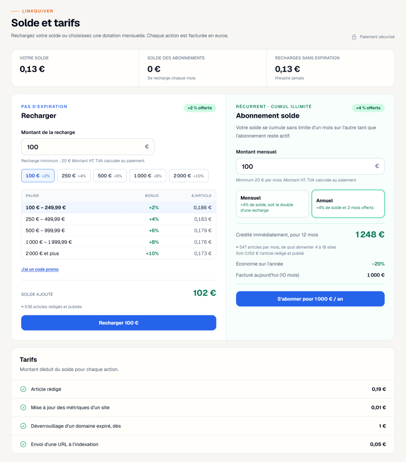Click check icon next to Mise à jour des métriques

click(23, 407)
